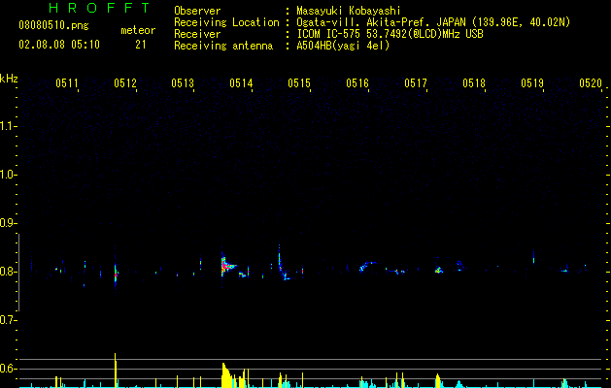Click the 1.1 kHz axis label

(x=8, y=126)
